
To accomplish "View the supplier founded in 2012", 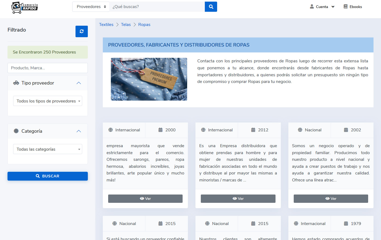I will (238, 199).
